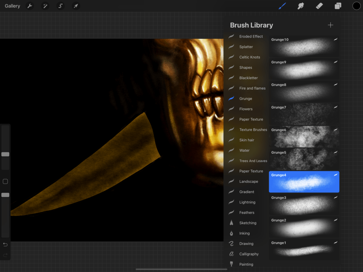Select the Sketching brush category
Screen dimensions: 363x272
click(x=247, y=223)
